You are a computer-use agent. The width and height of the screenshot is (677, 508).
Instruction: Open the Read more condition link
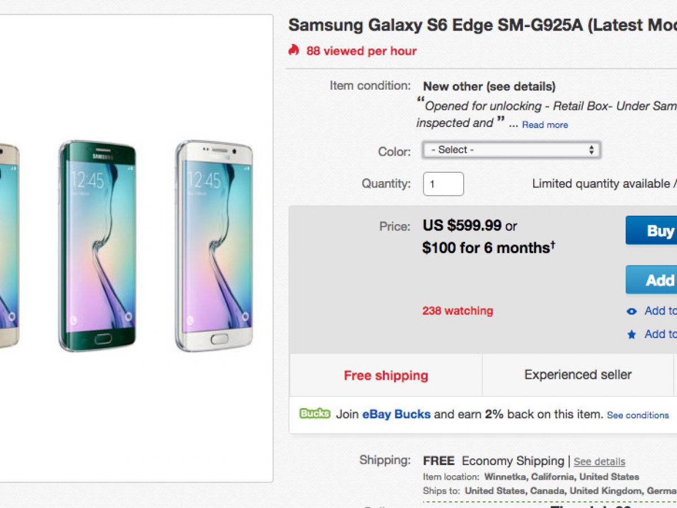click(544, 125)
